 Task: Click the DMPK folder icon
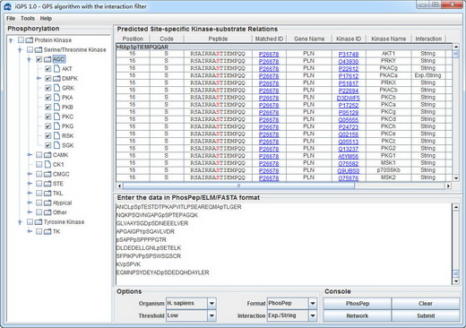pyautogui.click(x=56, y=79)
